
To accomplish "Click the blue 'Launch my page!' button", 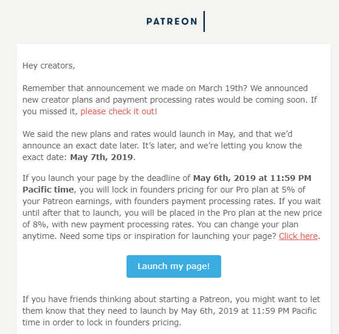I will (x=174, y=266).
